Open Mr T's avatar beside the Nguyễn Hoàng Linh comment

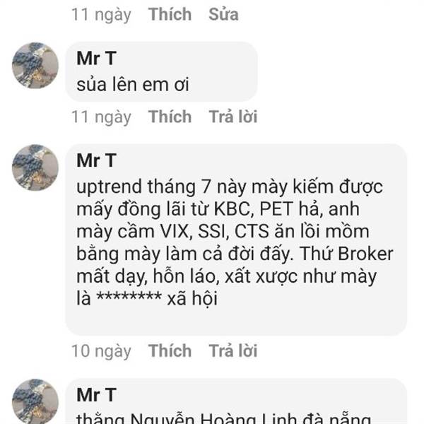point(35,401)
